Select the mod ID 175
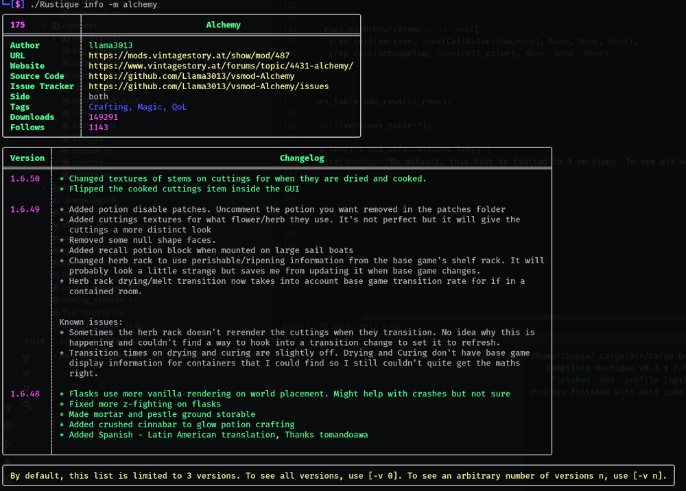Image resolution: width=686 pixels, height=491 pixels. (18, 25)
